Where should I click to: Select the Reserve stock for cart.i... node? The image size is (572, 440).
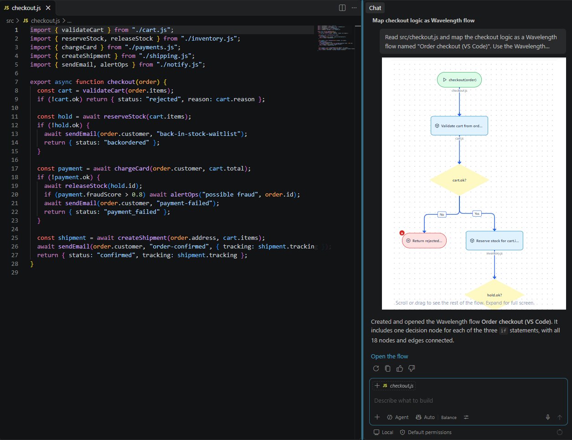pos(495,241)
